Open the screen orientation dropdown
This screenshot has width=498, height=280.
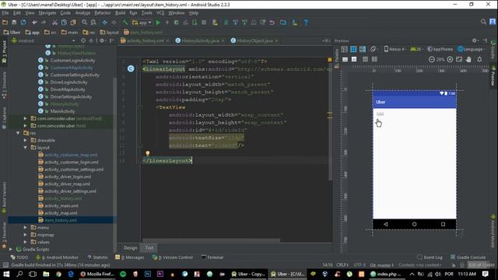[373, 49]
